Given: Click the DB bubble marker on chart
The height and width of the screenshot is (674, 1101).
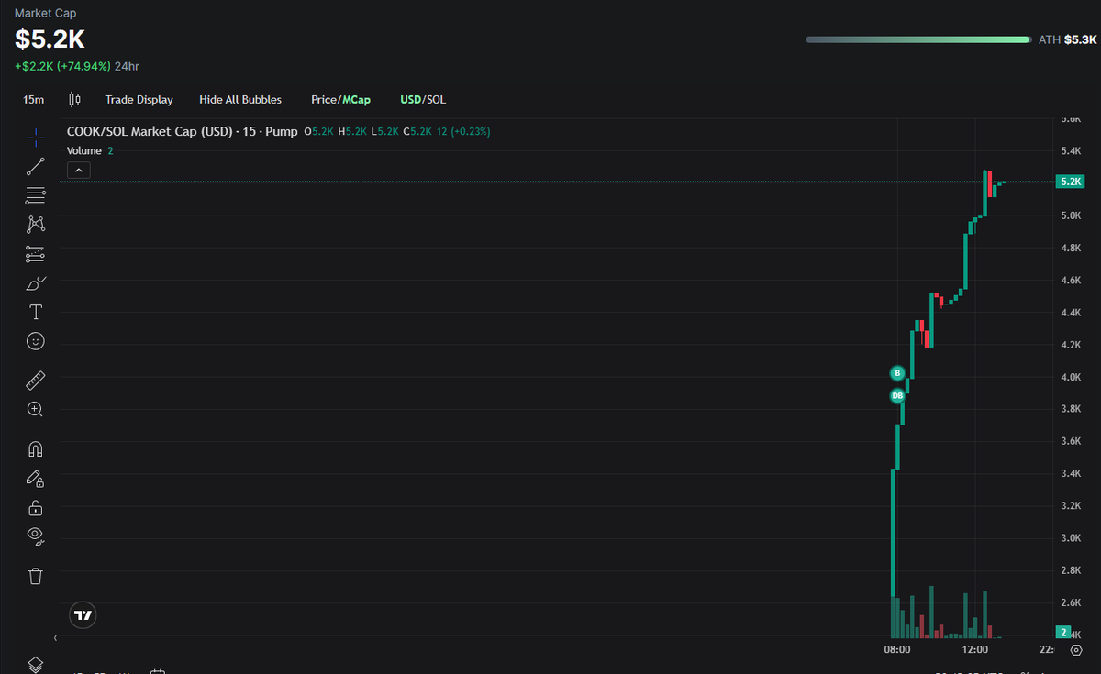Looking at the screenshot, I should click(x=897, y=395).
